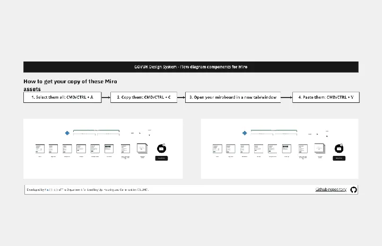Screen dimensions: 382x246
Task: Click the black circular email icon in left frame
Action: pos(161,148)
